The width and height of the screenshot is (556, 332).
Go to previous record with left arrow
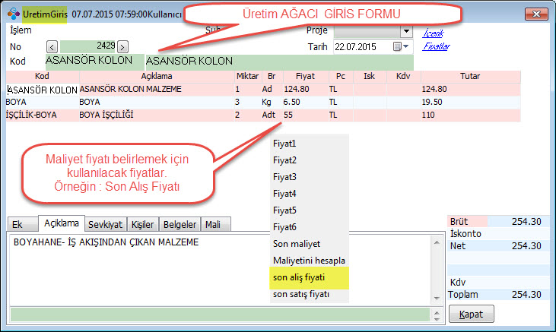52,47
